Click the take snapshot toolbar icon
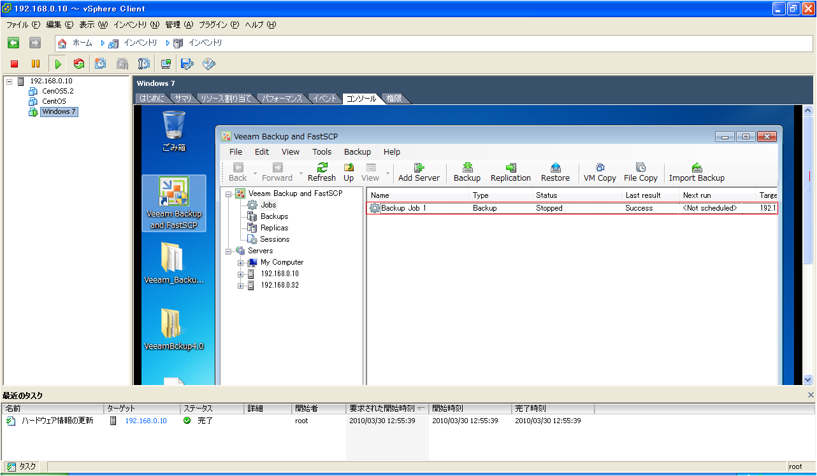817x476 pixels. point(101,64)
